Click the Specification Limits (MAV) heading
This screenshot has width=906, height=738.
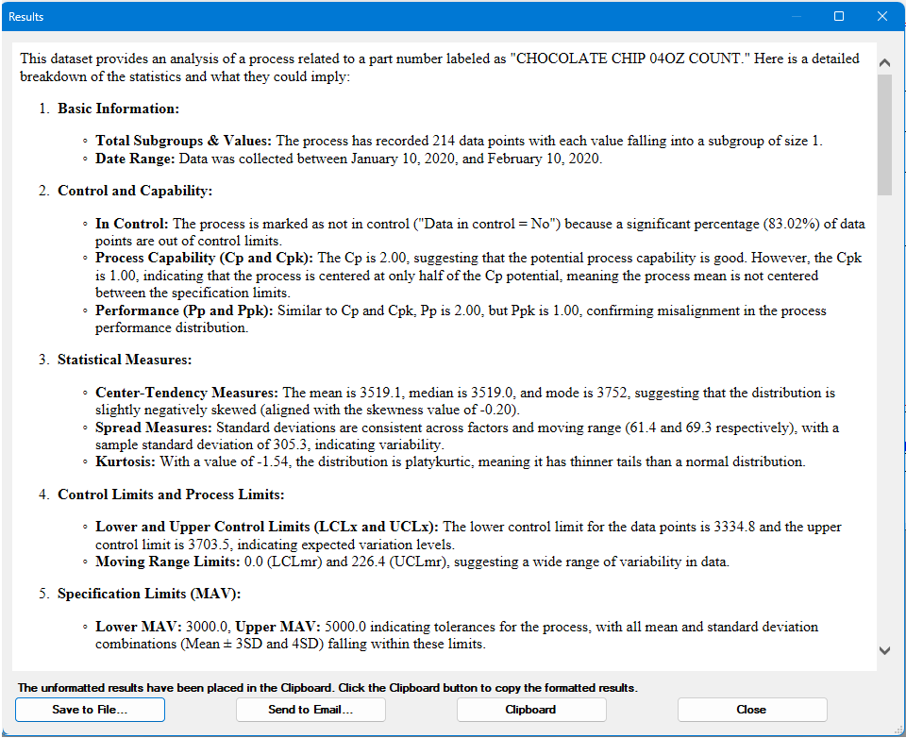(x=149, y=594)
